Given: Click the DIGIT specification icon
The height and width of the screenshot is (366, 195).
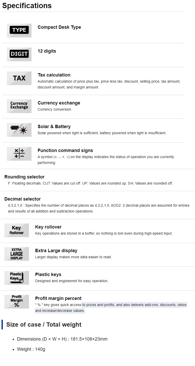Looking at the screenshot, I should tap(19, 54).
